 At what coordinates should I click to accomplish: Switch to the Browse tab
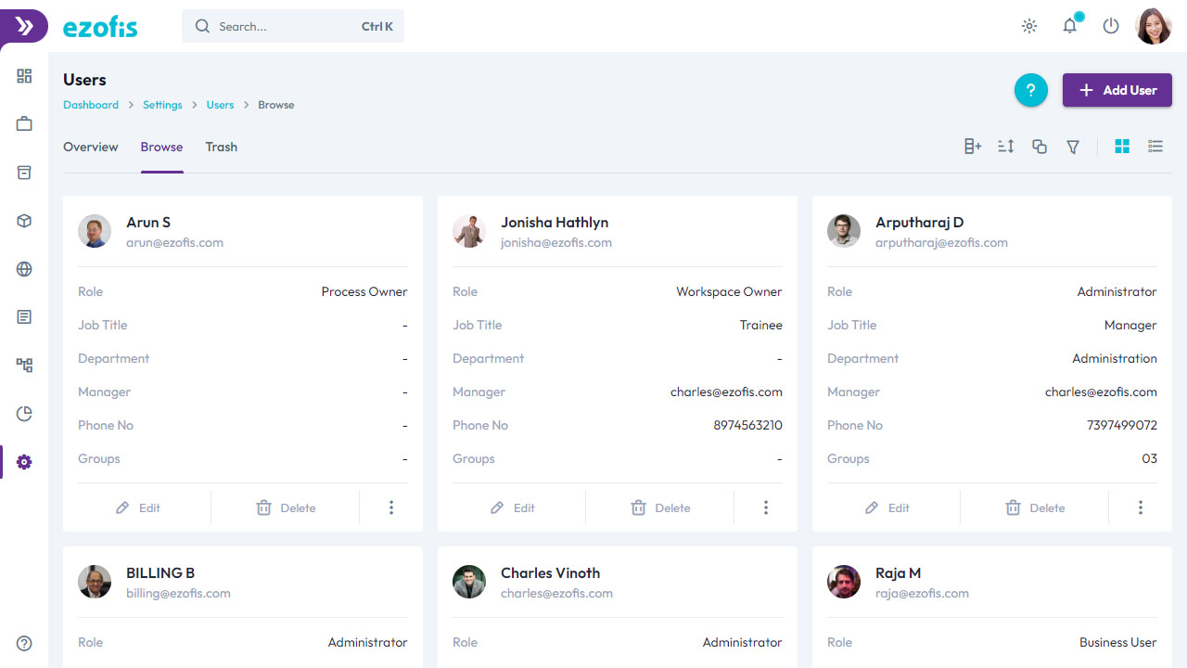[162, 147]
